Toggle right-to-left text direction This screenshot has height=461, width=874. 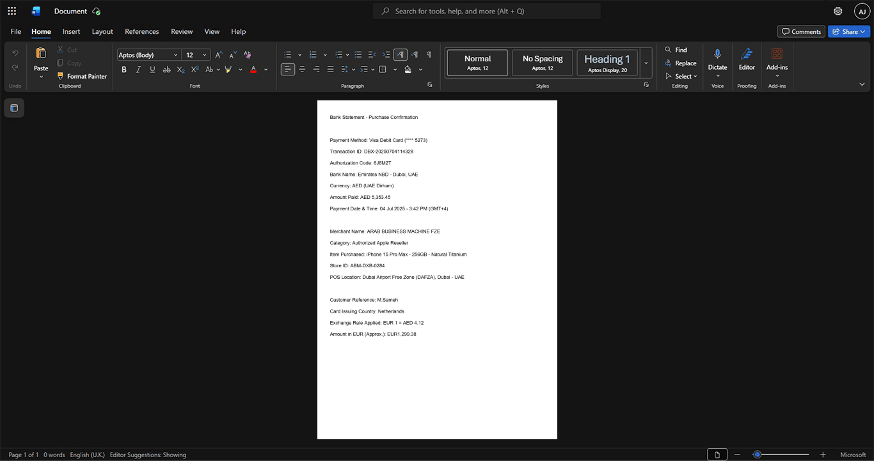pos(415,55)
